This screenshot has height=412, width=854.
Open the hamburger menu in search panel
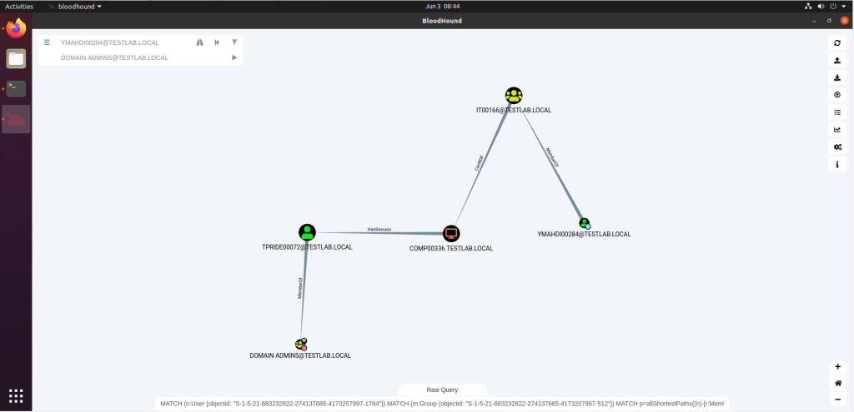47,42
